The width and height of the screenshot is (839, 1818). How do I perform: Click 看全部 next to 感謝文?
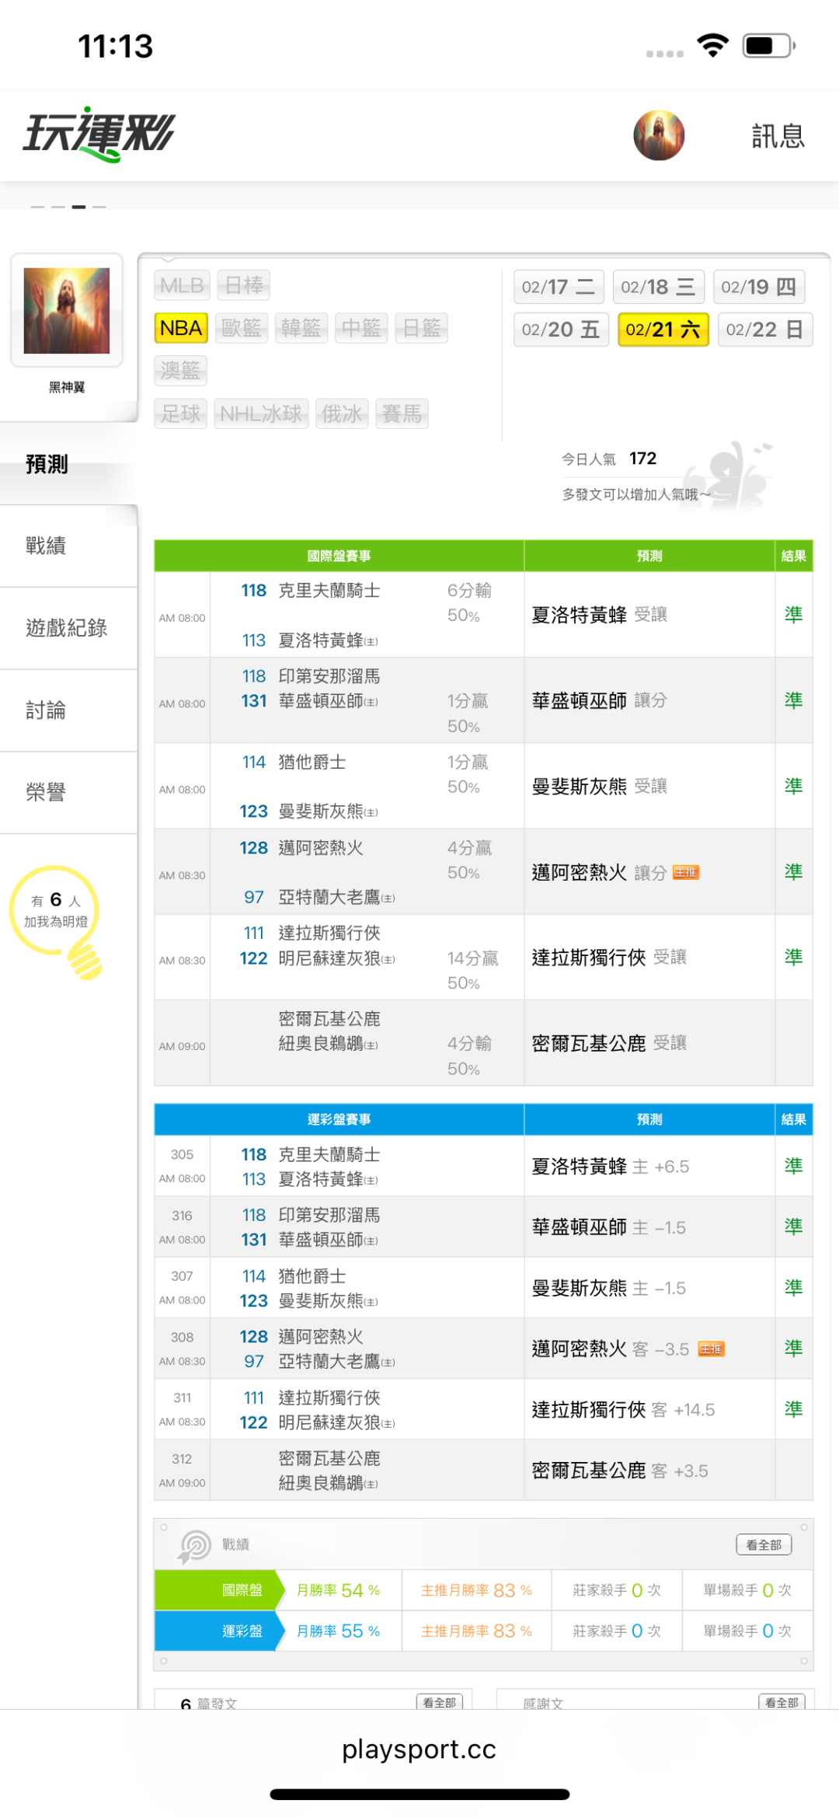point(782,1702)
